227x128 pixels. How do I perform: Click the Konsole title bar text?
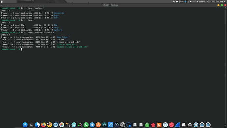pos(110,5)
